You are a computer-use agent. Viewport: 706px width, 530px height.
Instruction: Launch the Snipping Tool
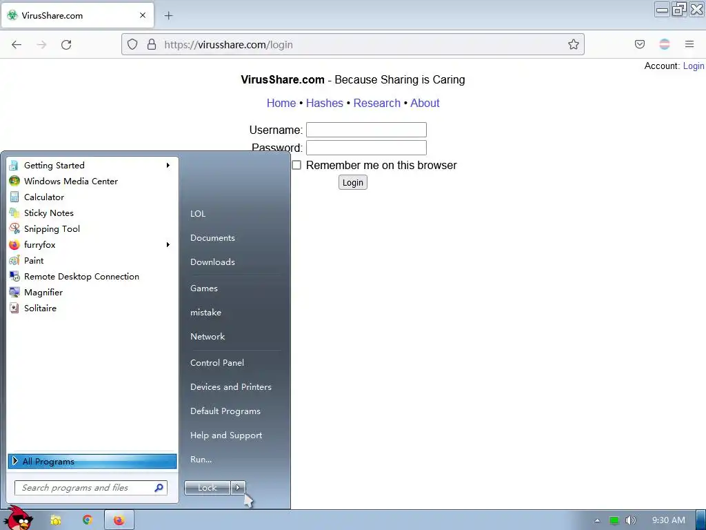pyautogui.click(x=92, y=229)
